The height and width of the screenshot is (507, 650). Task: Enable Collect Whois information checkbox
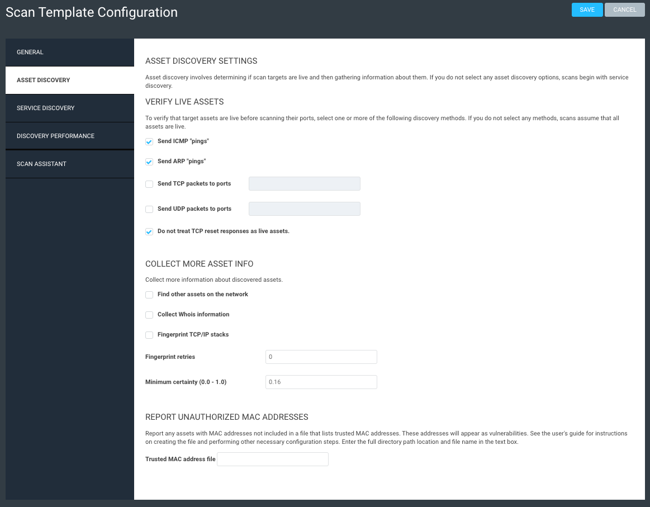(x=149, y=315)
